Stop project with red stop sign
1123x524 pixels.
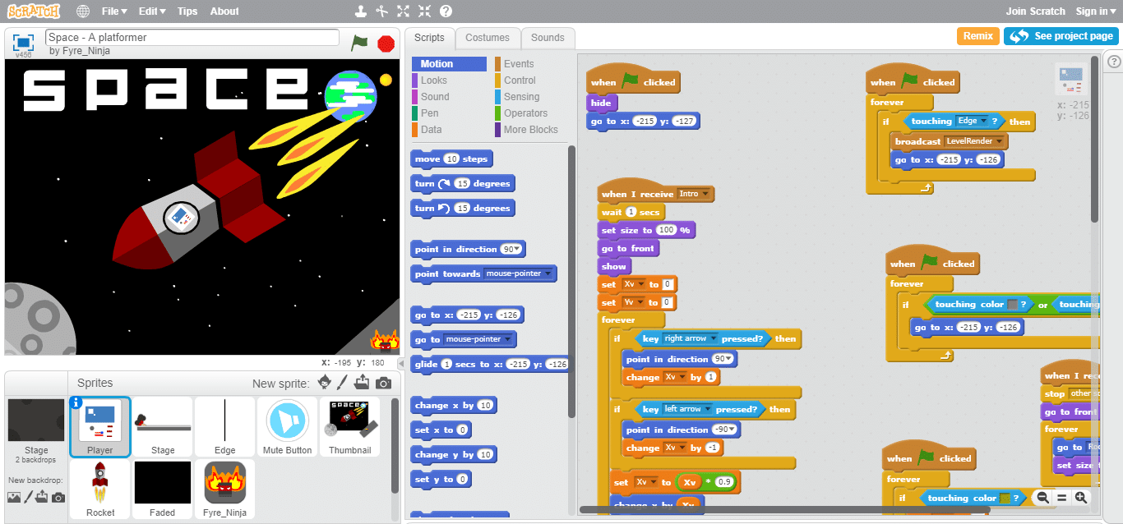click(x=386, y=43)
